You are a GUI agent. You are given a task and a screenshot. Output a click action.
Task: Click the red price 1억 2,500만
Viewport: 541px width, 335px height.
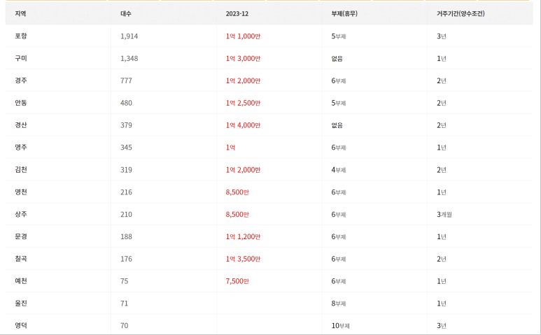pos(244,103)
